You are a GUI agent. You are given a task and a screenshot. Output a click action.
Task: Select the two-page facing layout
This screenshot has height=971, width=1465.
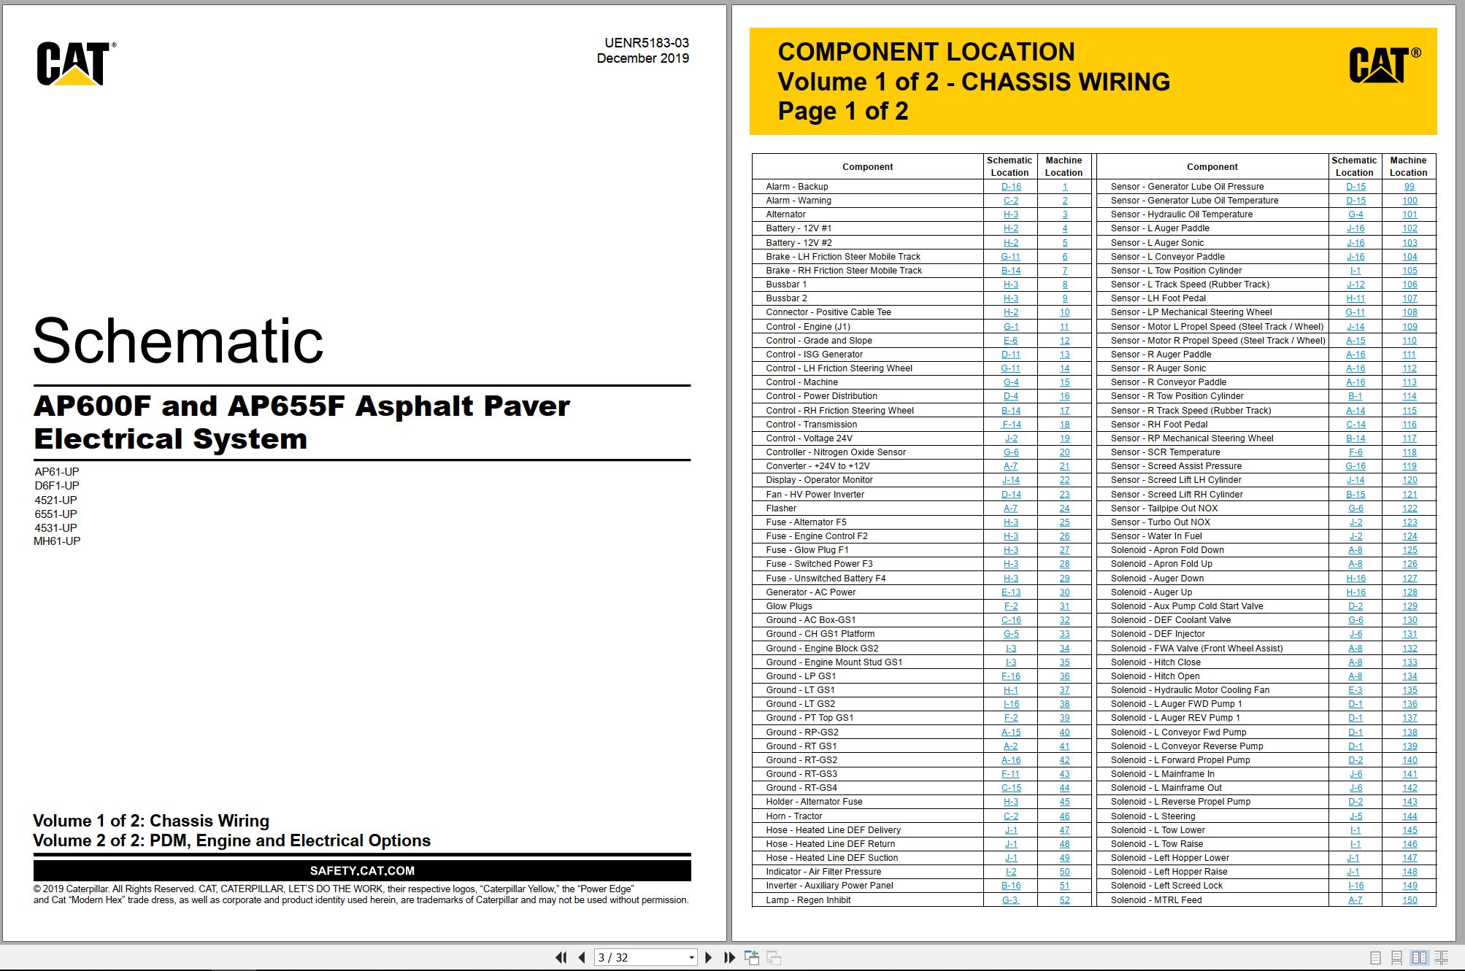point(1419,957)
